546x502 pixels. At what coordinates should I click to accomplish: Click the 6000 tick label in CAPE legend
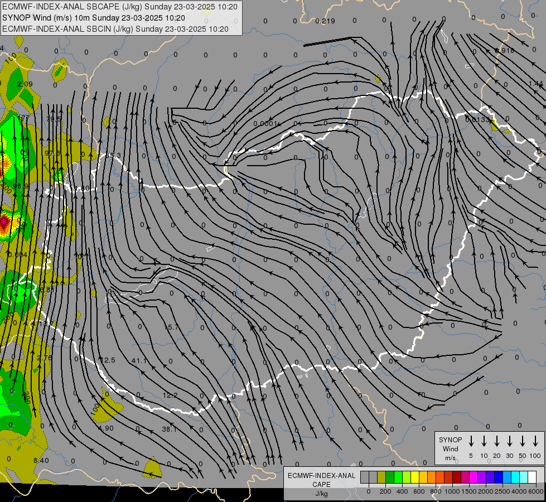pyautogui.click(x=535, y=491)
